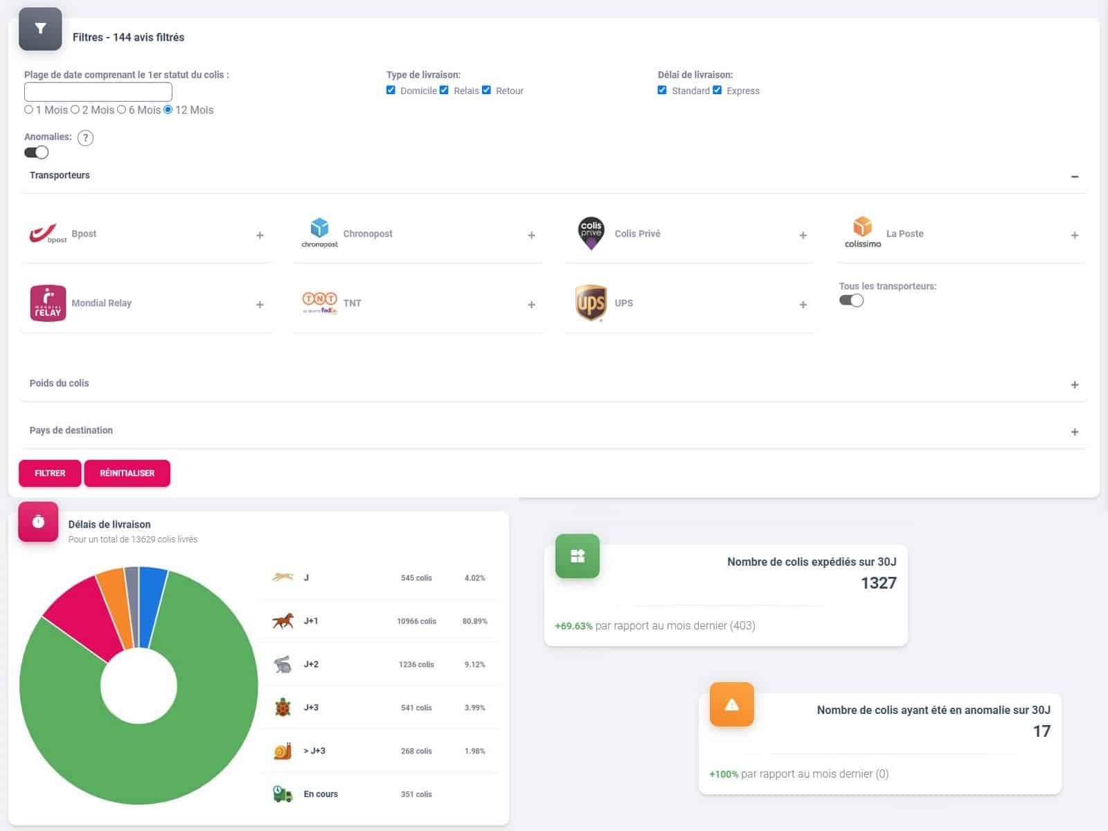Expand the UPS carrier options
Image resolution: width=1108 pixels, height=831 pixels.
[803, 305]
